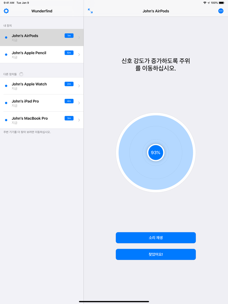Tap the home indicator bar

tap(114, 302)
